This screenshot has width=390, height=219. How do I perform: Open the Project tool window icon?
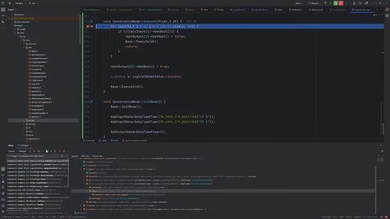click(3, 10)
